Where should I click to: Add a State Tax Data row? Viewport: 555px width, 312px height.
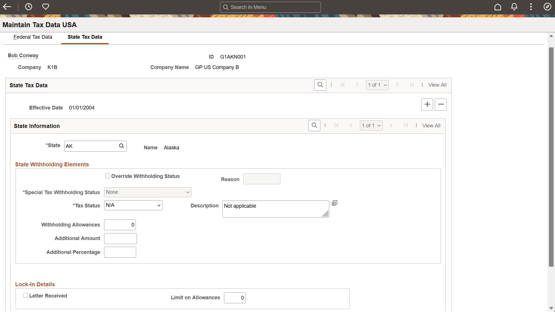427,104
